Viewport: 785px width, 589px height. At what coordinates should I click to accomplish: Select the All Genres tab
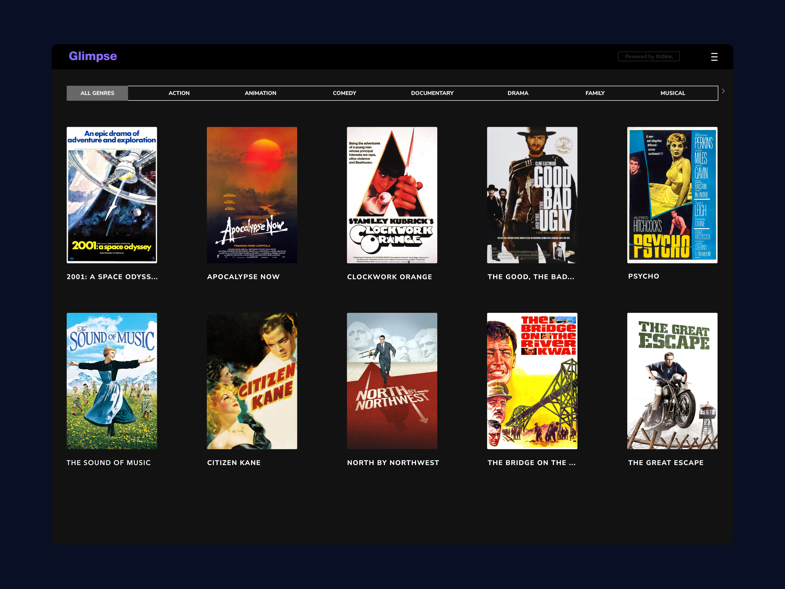[x=97, y=93]
